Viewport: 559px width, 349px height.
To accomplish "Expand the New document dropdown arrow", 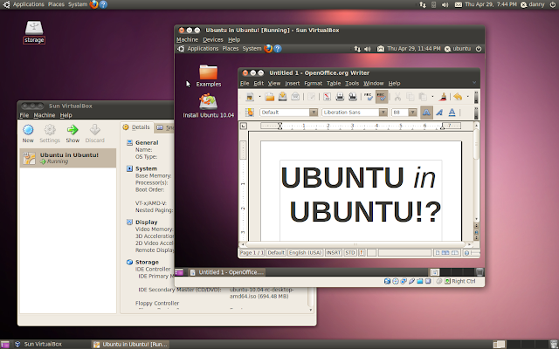I will tap(259, 97).
